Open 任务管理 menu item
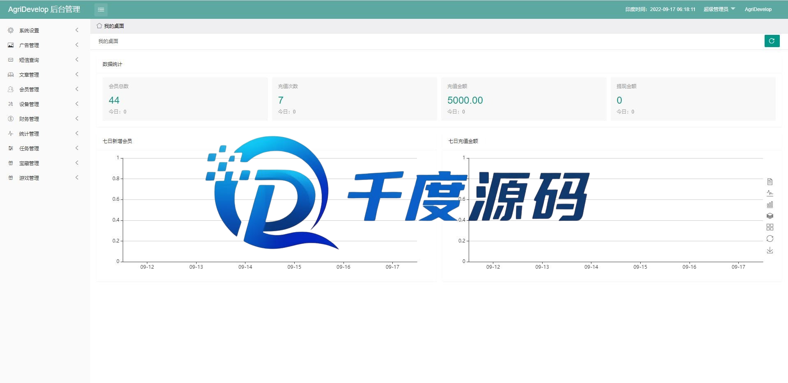This screenshot has height=383, width=788. click(x=45, y=148)
